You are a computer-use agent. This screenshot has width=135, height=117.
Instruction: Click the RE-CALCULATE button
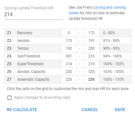(22, 110)
